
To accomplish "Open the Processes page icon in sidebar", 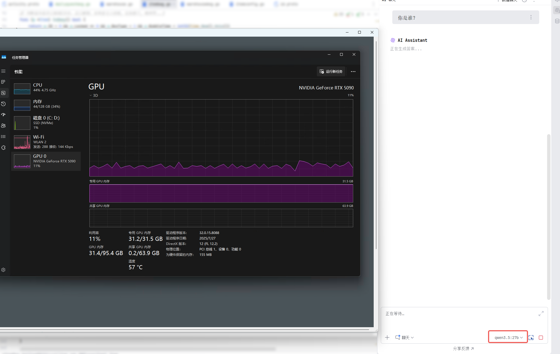I will coord(3,82).
